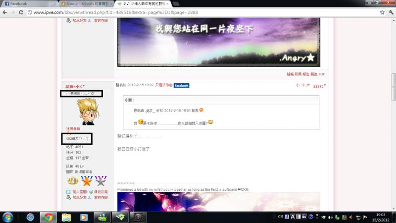
Task: Click the purple signature image under CKM text
Action: point(219,202)
